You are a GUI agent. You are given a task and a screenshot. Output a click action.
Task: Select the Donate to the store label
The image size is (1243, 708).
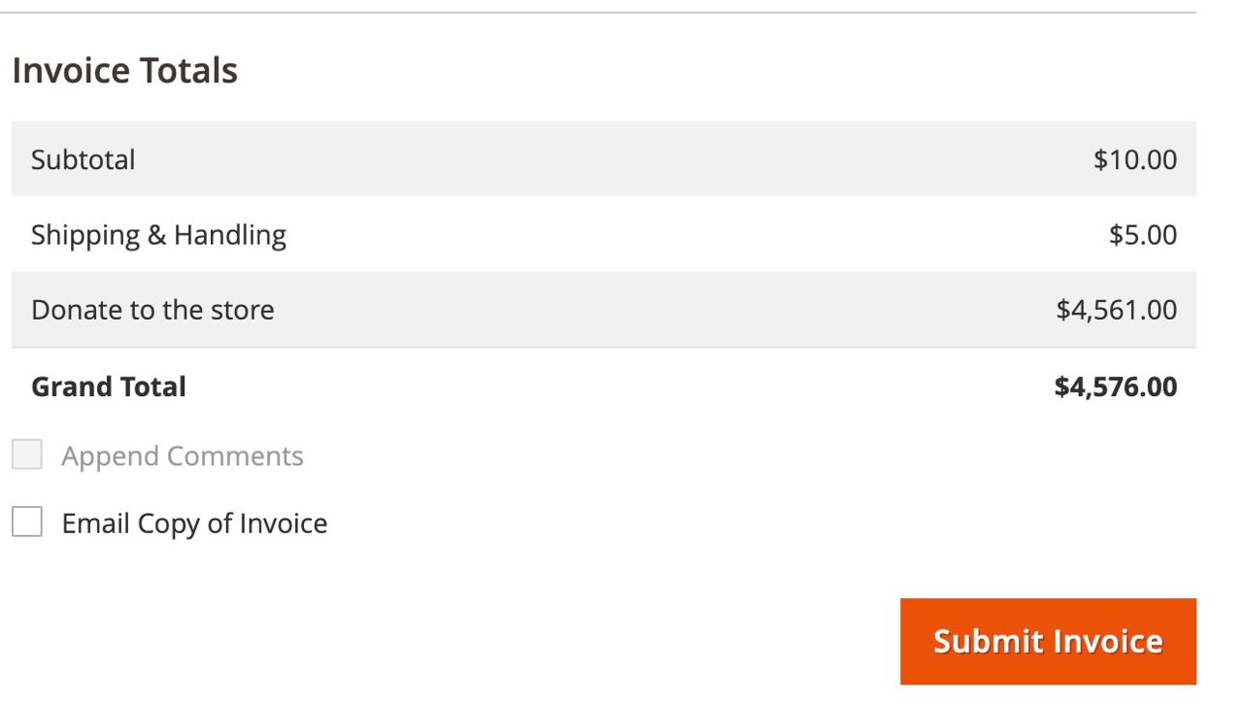(x=152, y=310)
